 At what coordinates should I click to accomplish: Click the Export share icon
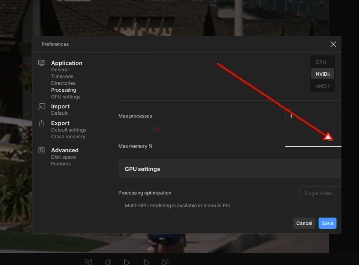coord(41,123)
